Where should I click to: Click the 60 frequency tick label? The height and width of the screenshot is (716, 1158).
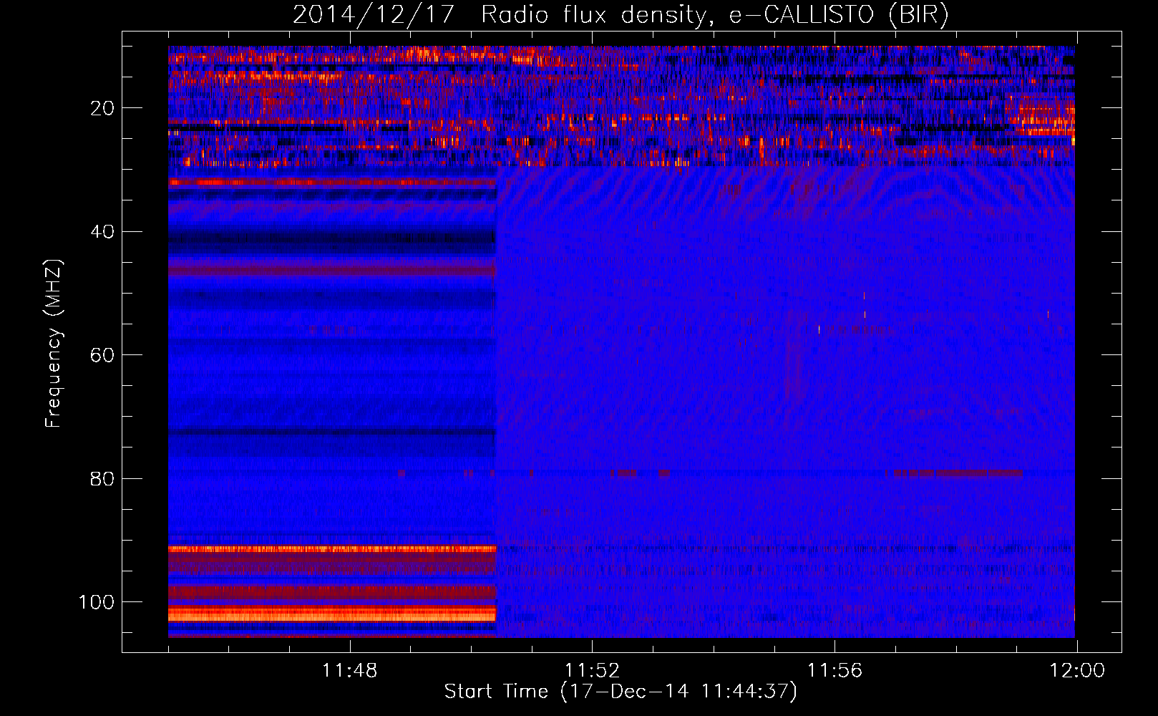pyautogui.click(x=102, y=355)
